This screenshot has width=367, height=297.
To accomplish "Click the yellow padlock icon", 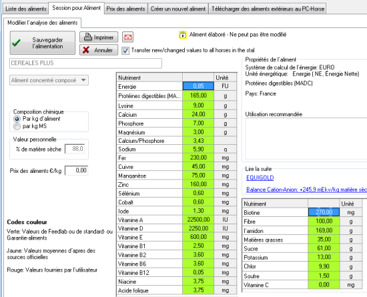I will (183, 35).
